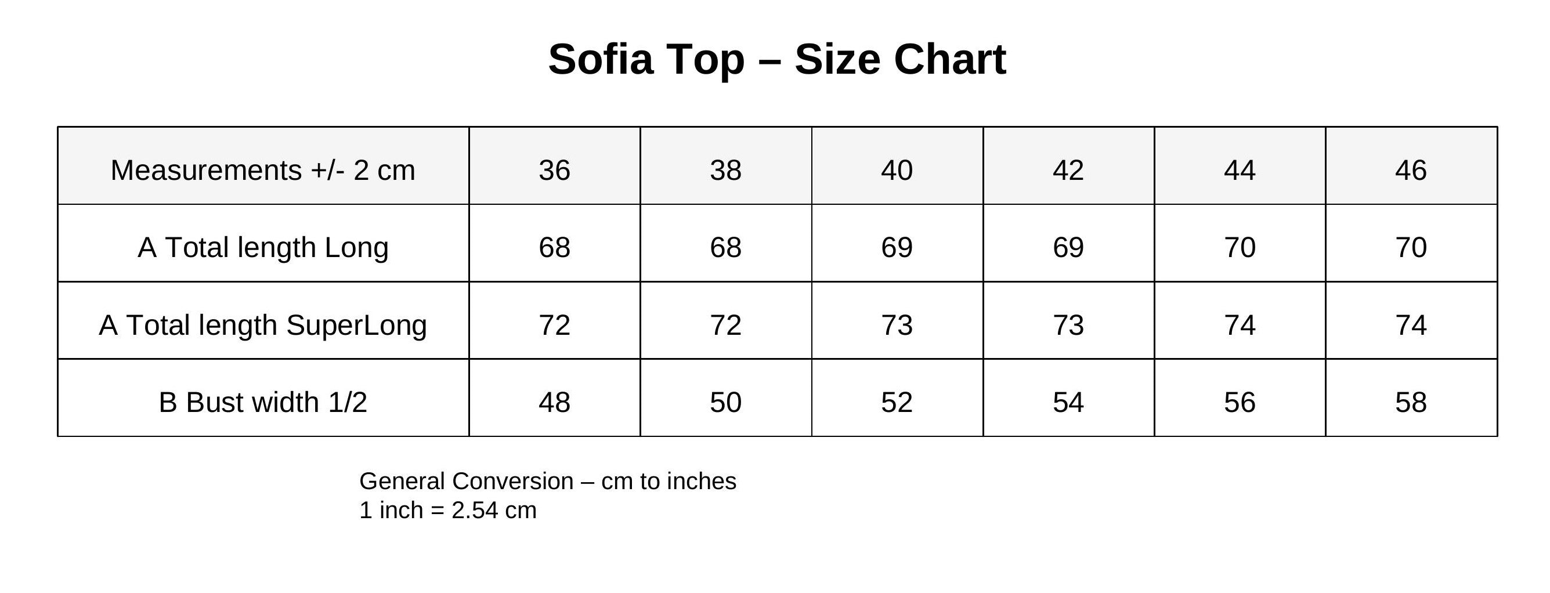Select the size 44 column header
This screenshot has width=1550, height=593.
point(1240,169)
